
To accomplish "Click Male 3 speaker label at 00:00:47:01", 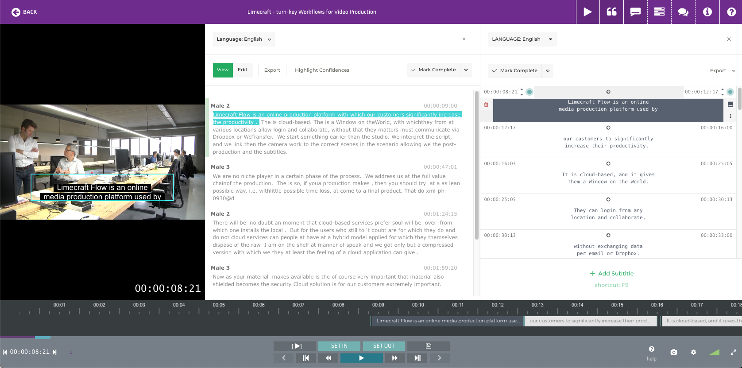I will tap(220, 167).
